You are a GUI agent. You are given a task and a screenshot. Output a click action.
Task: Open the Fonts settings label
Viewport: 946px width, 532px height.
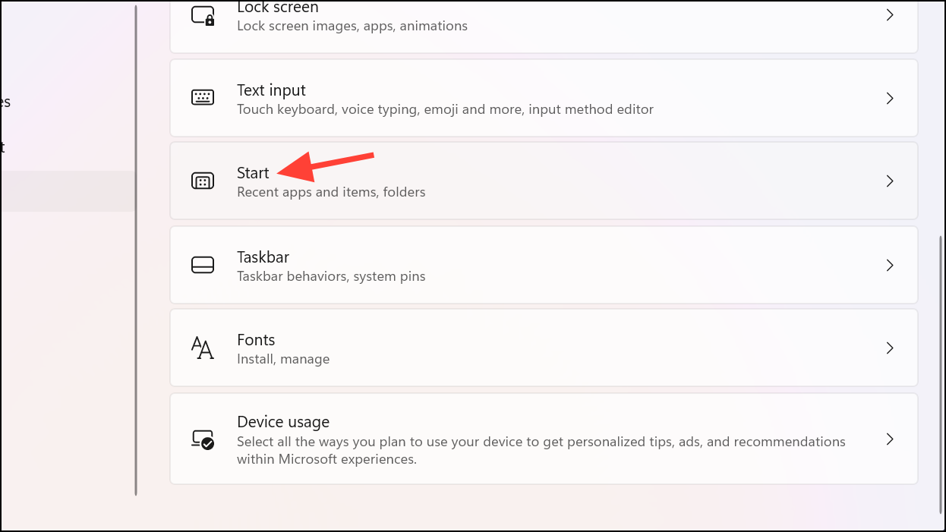pos(256,340)
